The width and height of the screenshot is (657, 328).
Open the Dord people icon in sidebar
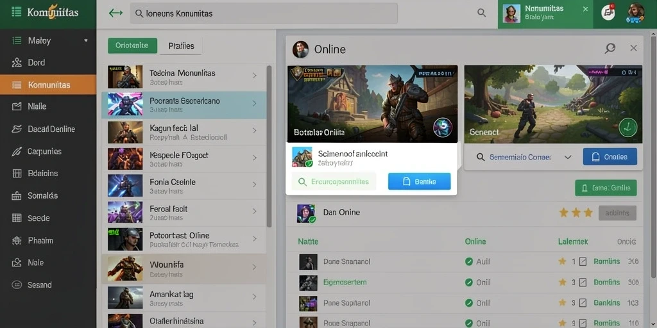(17, 63)
